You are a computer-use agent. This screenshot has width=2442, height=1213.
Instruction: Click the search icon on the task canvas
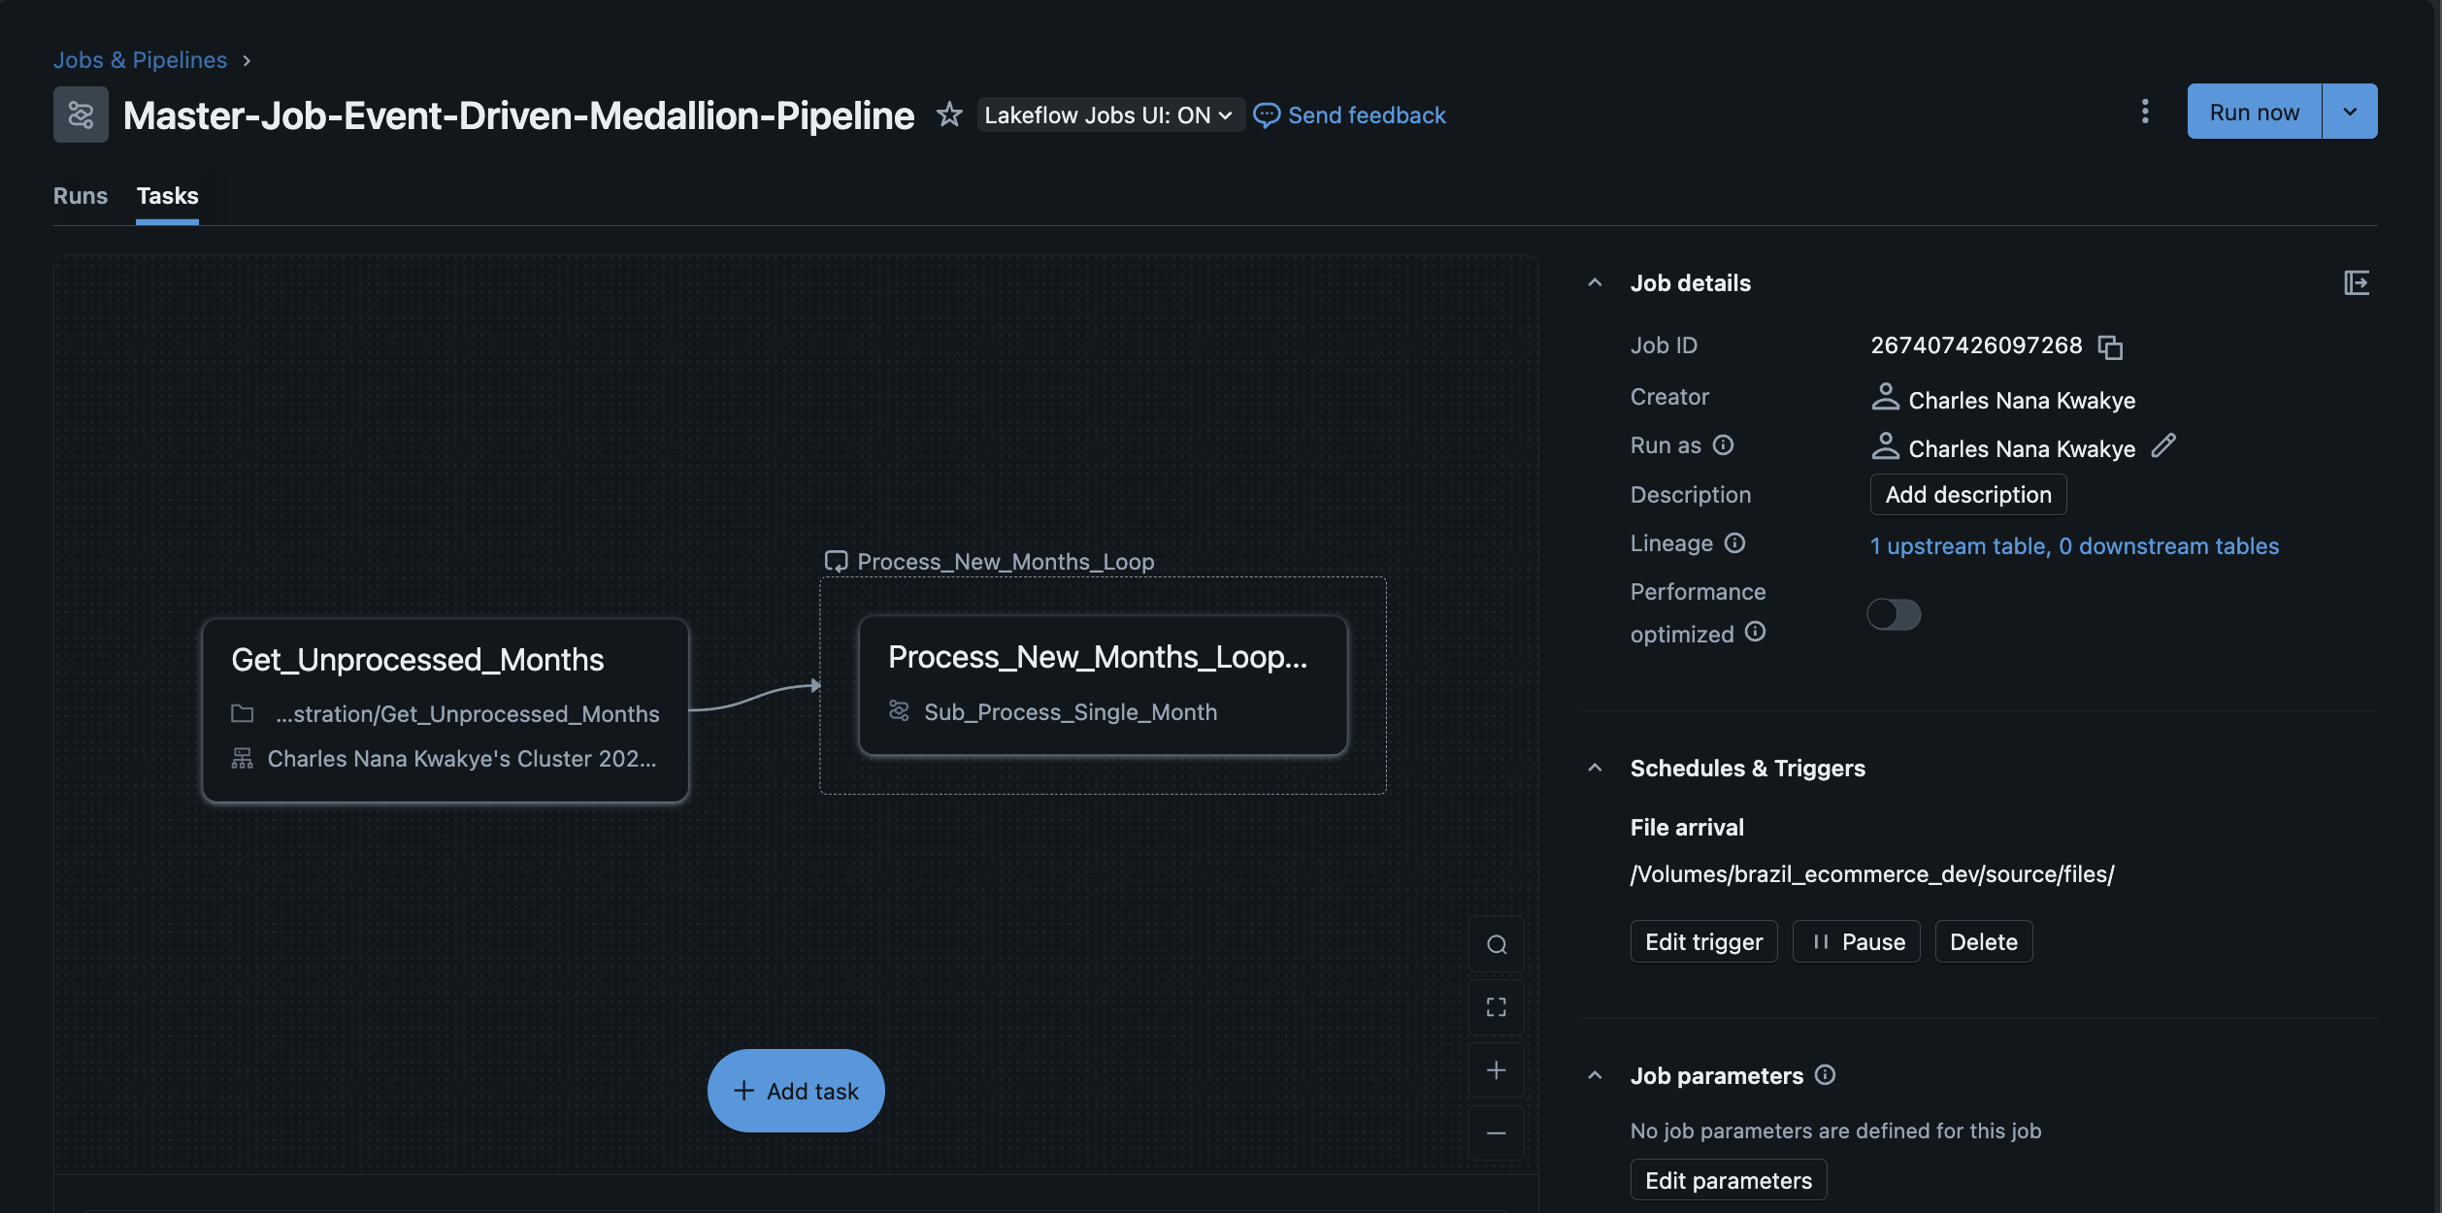[x=1496, y=944]
